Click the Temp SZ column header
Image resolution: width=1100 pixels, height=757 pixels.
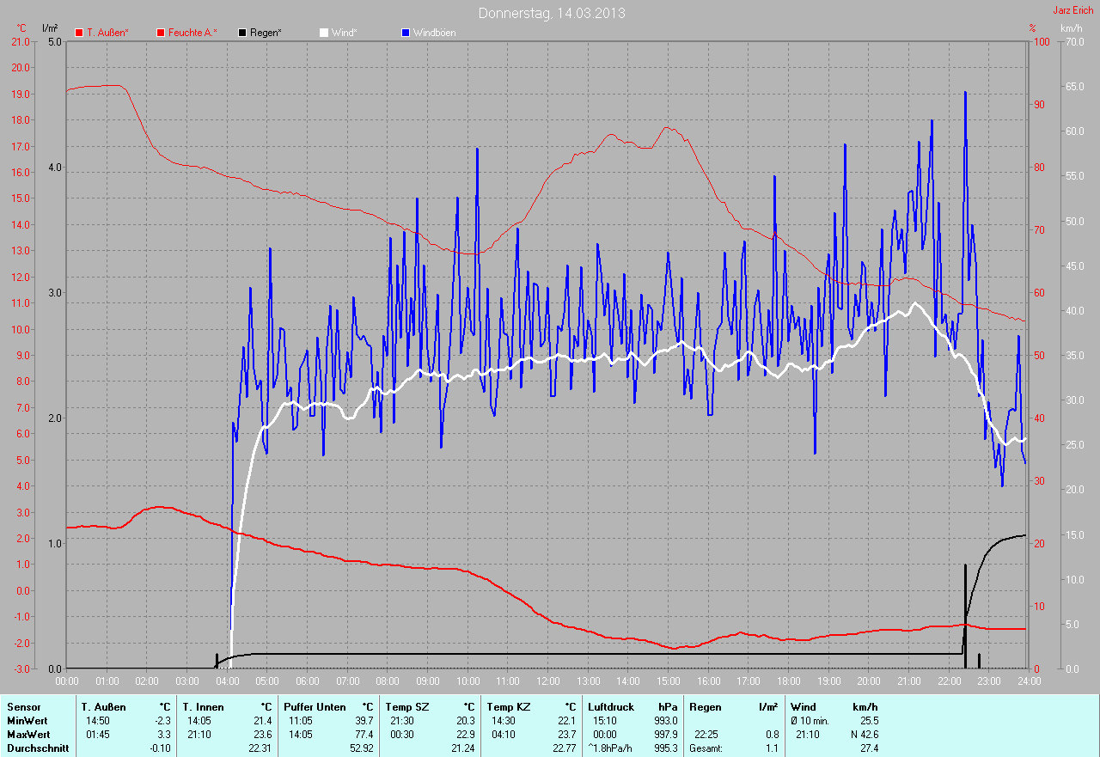pyautogui.click(x=407, y=707)
